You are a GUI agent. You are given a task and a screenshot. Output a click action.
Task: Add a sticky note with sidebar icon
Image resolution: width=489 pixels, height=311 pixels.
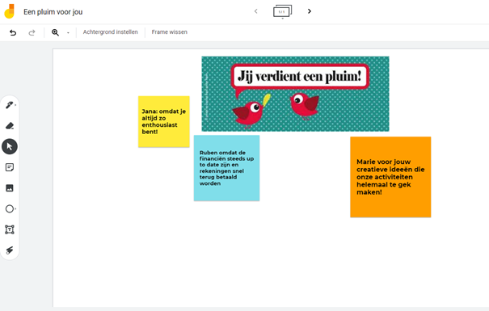point(10,167)
